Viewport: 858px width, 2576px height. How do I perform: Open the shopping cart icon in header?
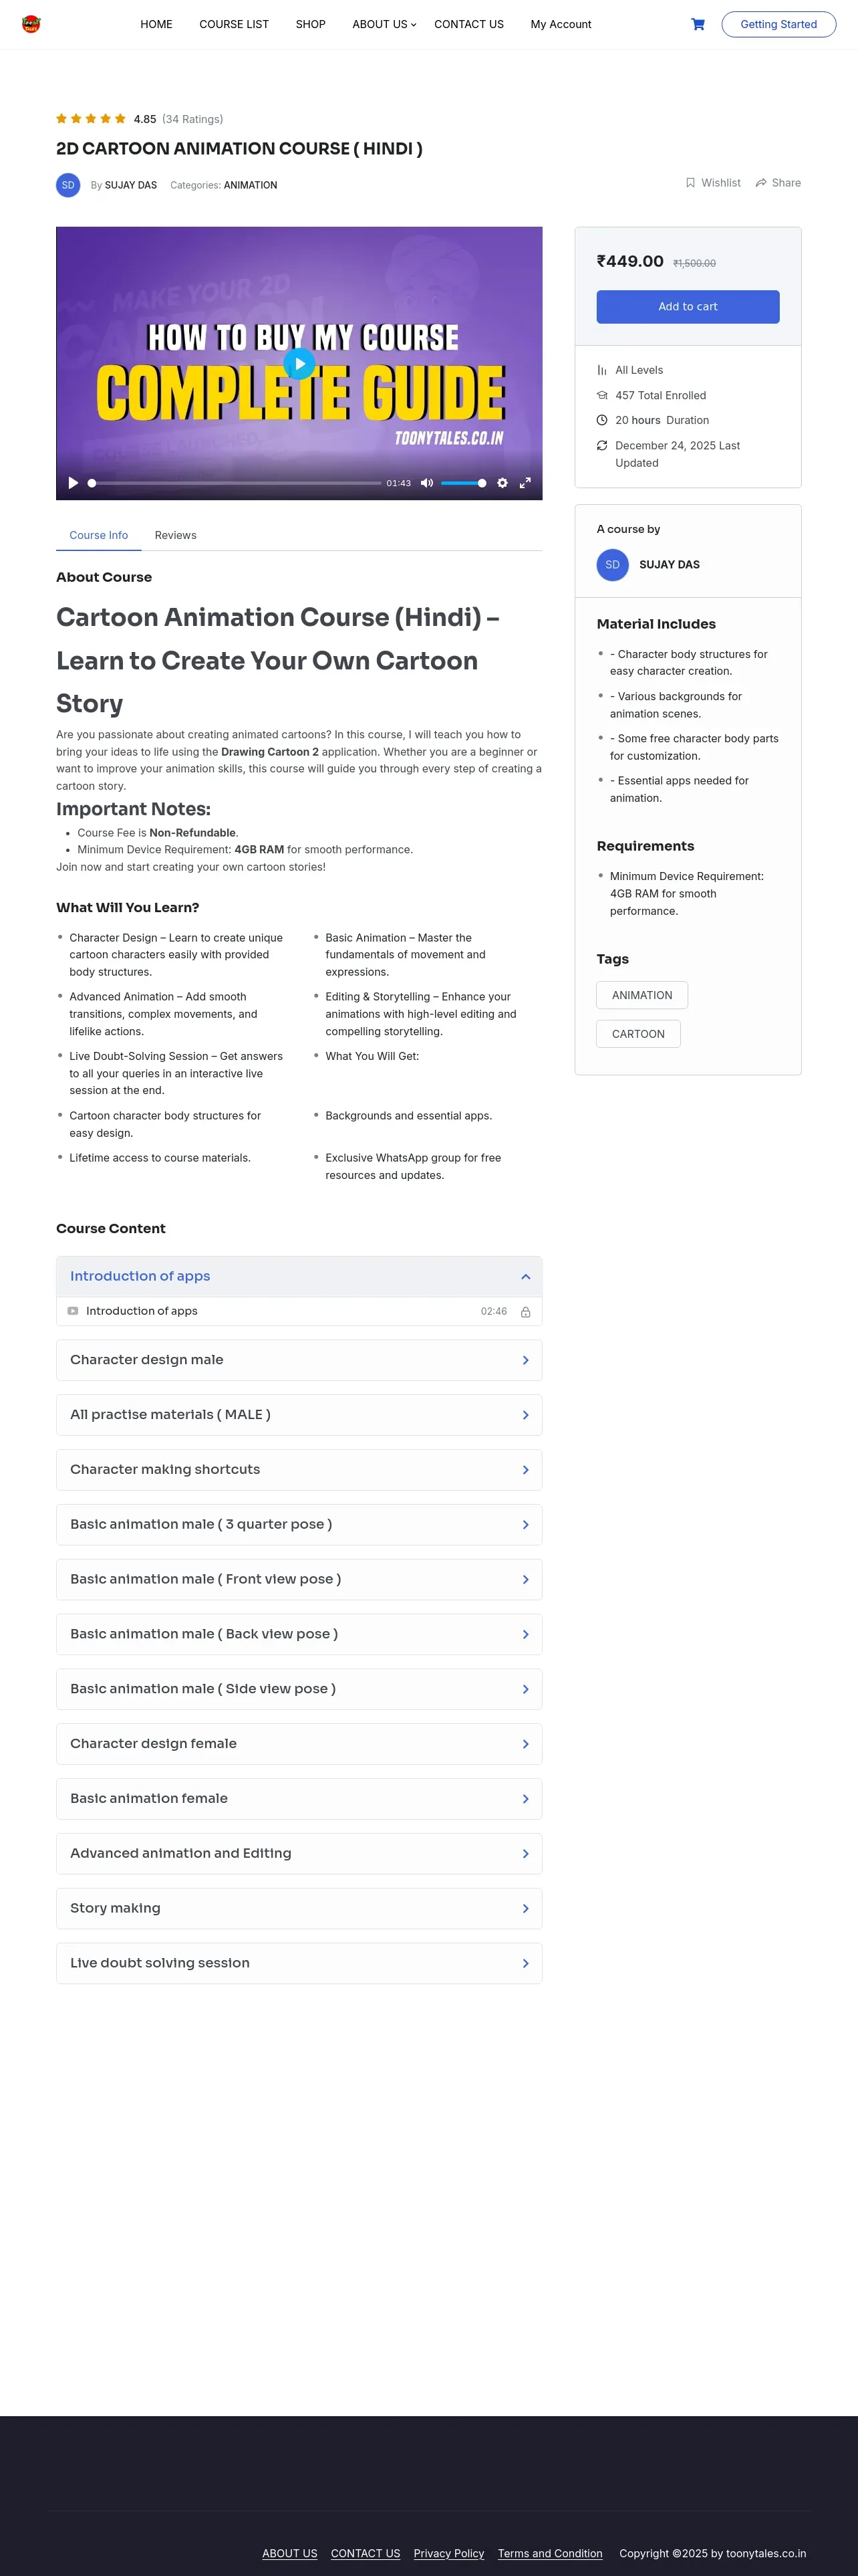697,24
